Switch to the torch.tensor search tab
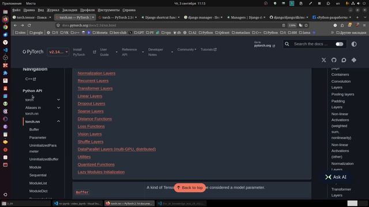Viewport: 369px width, 207px height. pos(32,17)
